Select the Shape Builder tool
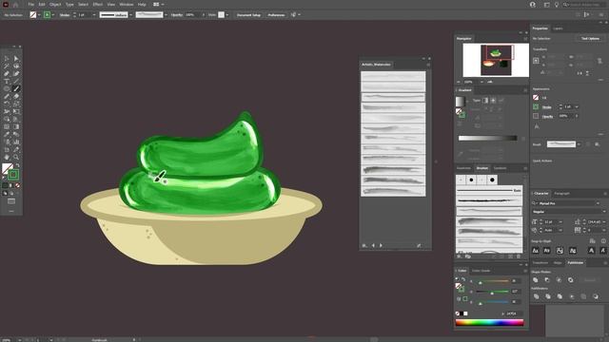609x342 pixels. (7, 119)
